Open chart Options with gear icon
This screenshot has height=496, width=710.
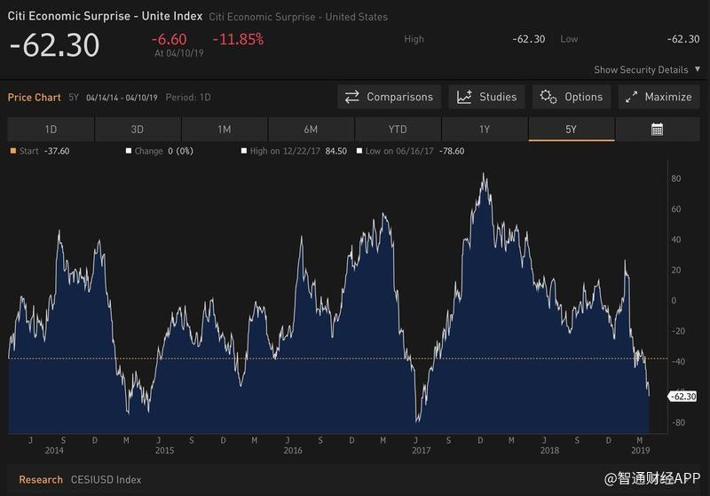pyautogui.click(x=572, y=97)
